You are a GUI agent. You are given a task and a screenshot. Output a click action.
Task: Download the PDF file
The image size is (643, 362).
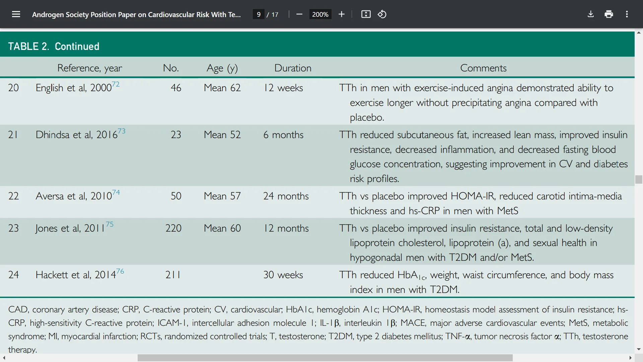pyautogui.click(x=591, y=14)
